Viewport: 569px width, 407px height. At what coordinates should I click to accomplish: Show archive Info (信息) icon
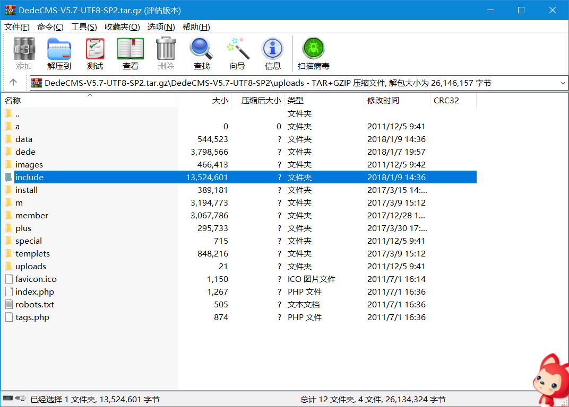(x=272, y=49)
